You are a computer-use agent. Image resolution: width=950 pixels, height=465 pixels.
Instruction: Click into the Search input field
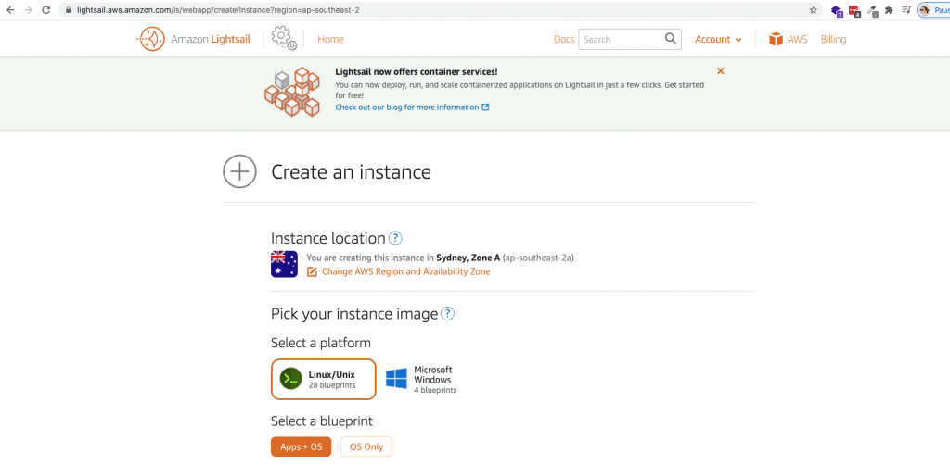[620, 40]
